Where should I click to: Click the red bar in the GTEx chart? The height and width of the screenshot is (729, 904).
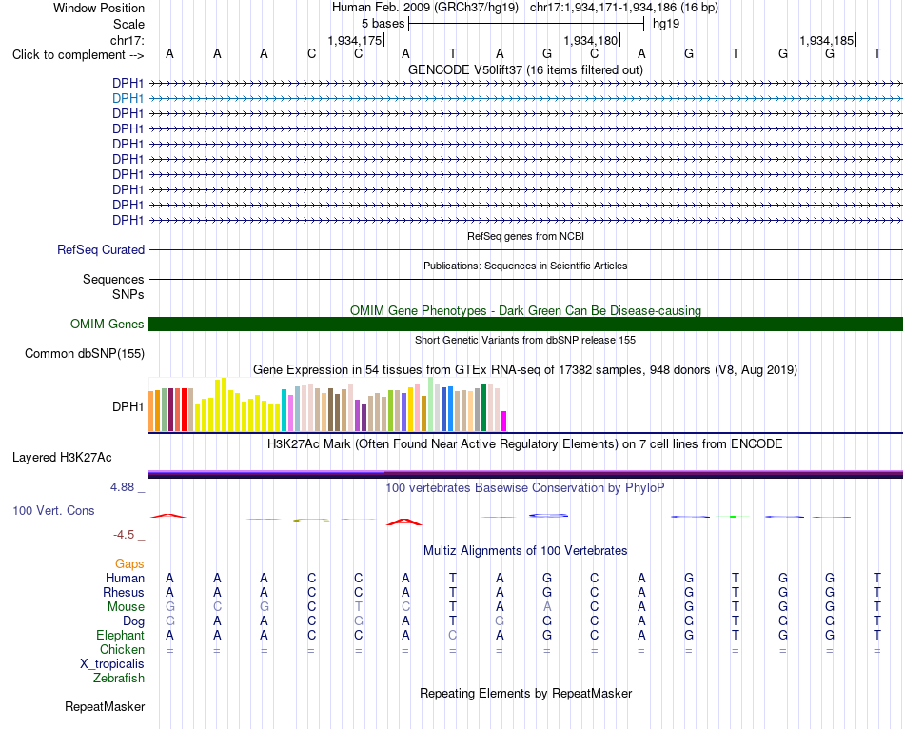(184, 409)
